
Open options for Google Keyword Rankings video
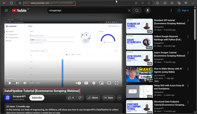[188, 37]
